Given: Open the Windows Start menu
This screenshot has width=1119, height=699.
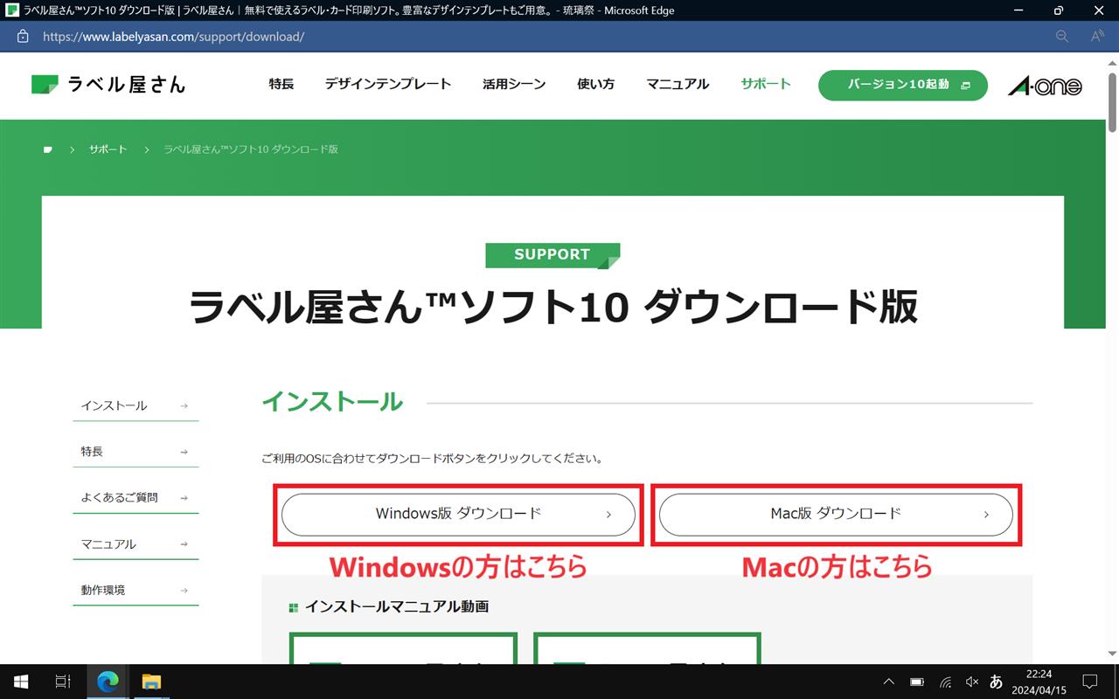Looking at the screenshot, I should point(21,682).
